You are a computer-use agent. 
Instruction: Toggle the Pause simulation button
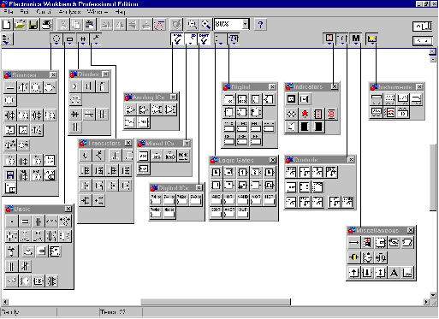tap(423, 41)
